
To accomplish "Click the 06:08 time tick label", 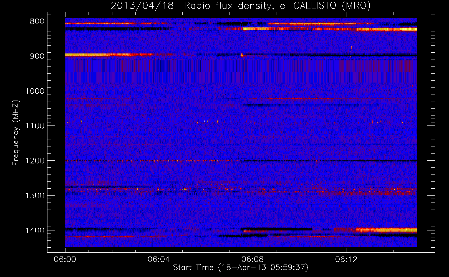I will pyautogui.click(x=253, y=260).
